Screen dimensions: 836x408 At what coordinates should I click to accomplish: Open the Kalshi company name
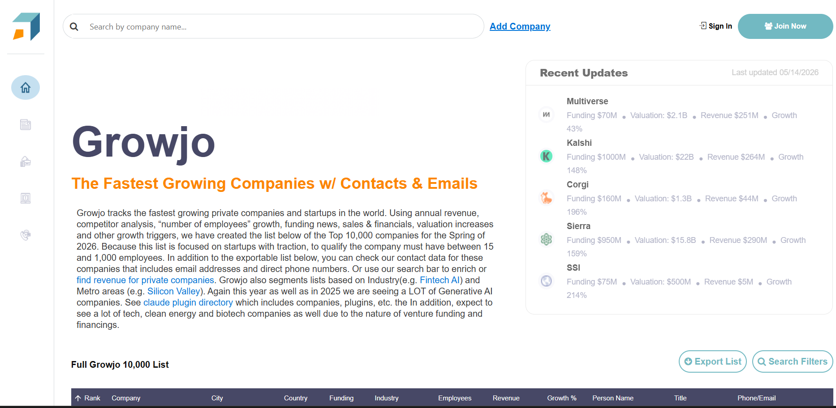tap(579, 143)
